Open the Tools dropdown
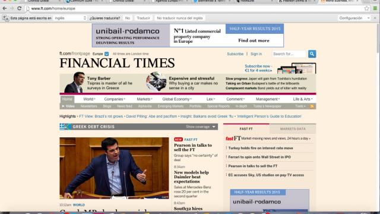 tap(300, 106)
